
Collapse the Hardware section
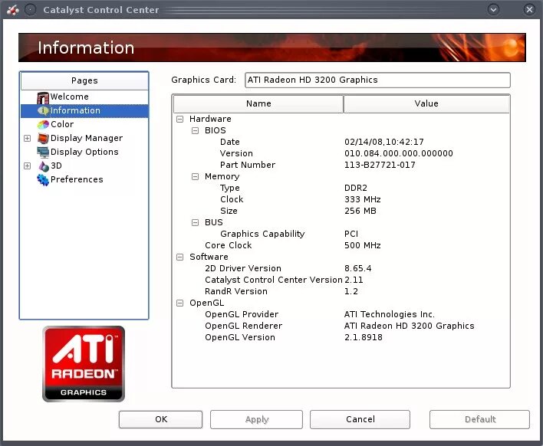(179, 119)
